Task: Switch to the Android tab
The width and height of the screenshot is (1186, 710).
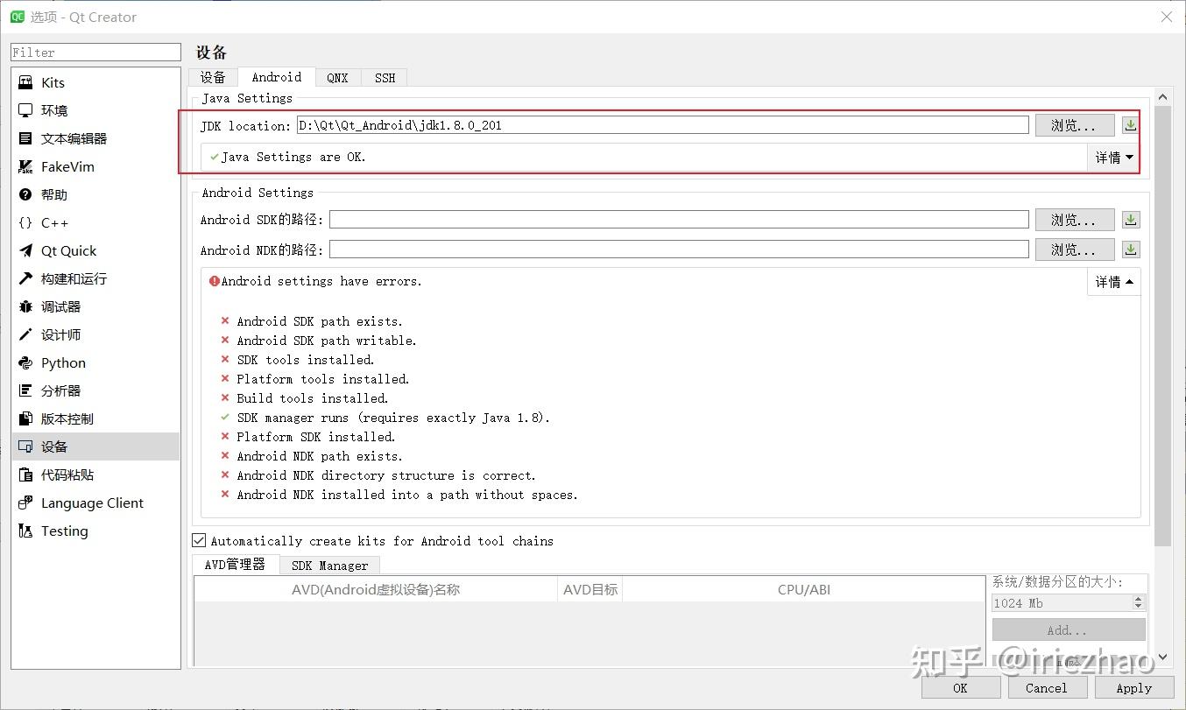Action: tap(277, 77)
